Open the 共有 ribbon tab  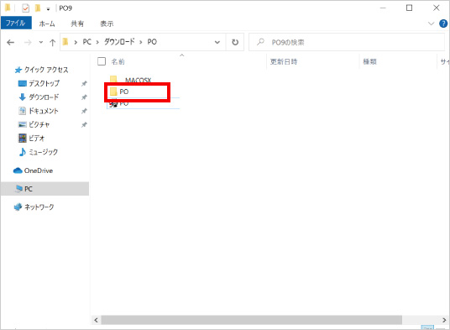coord(77,24)
